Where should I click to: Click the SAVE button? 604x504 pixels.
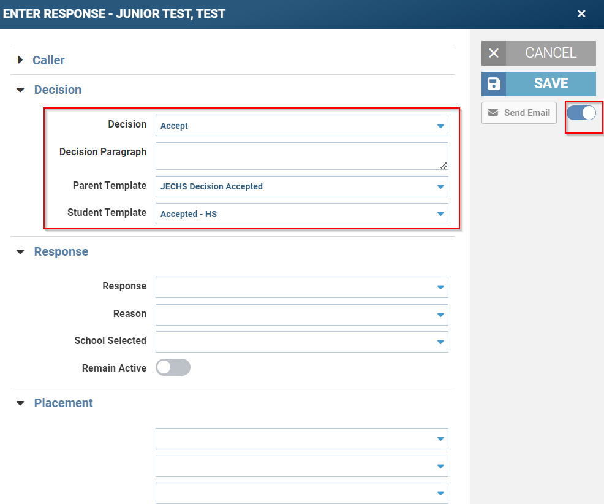coord(538,83)
